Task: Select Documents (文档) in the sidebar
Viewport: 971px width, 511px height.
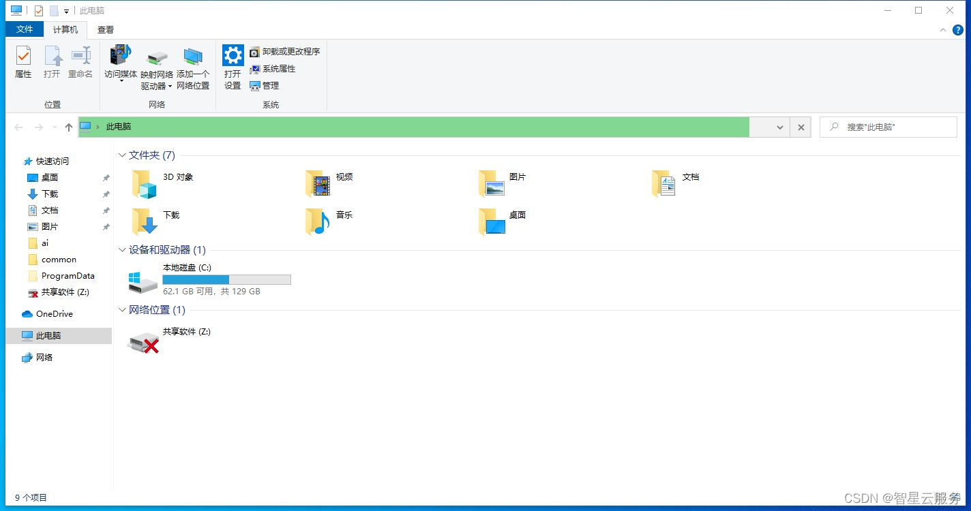Action: tap(50, 211)
